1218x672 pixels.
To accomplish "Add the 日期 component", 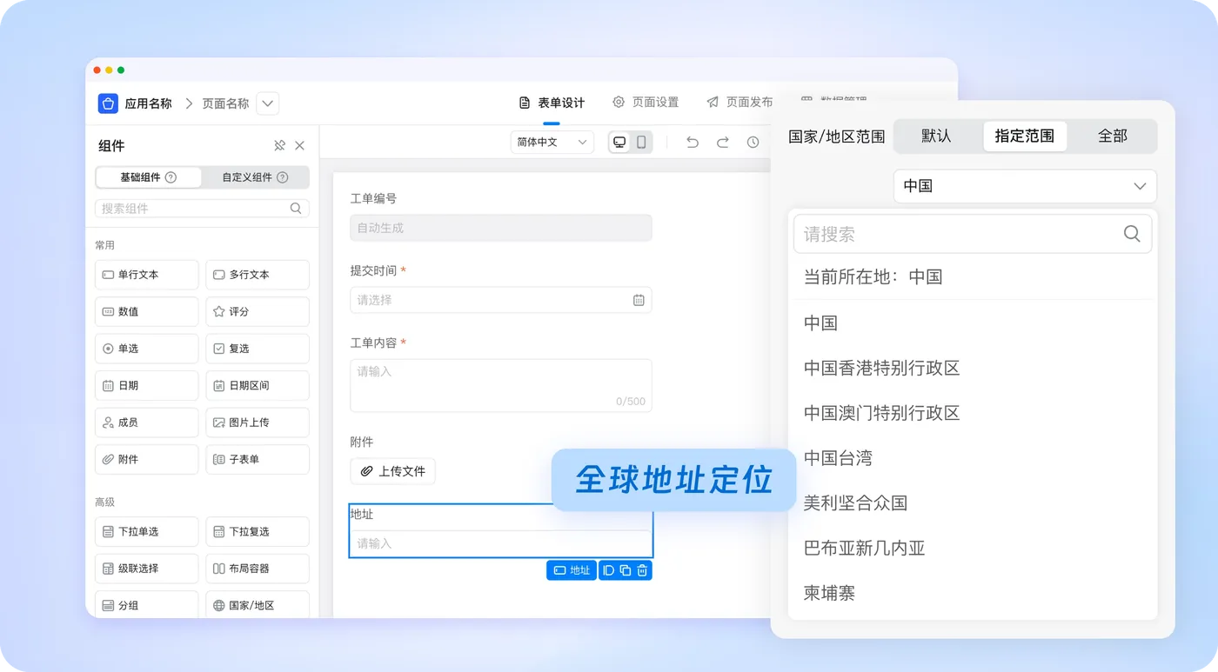I will [x=147, y=385].
